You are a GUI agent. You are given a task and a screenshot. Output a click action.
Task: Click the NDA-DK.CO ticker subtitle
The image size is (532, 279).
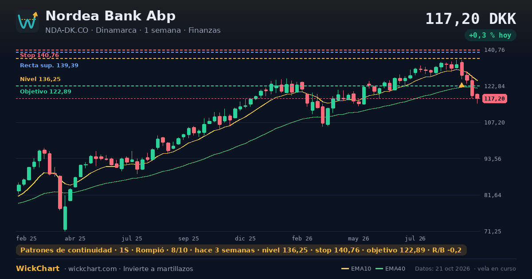click(133, 31)
